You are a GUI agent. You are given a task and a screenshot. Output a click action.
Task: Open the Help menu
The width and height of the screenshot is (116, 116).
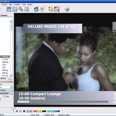click(x=11, y=4)
